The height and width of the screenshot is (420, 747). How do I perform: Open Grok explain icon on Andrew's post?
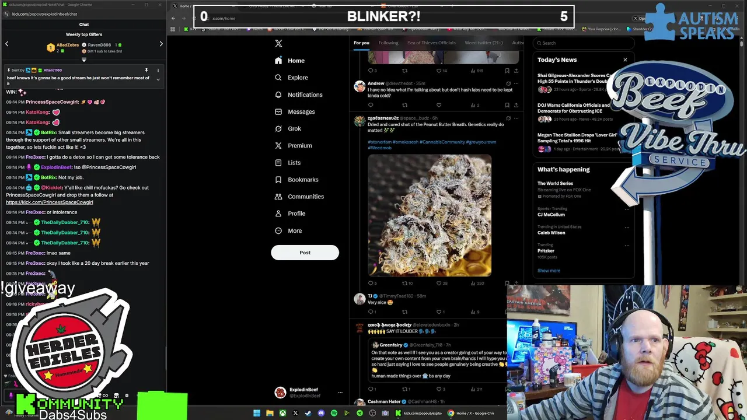(508, 83)
